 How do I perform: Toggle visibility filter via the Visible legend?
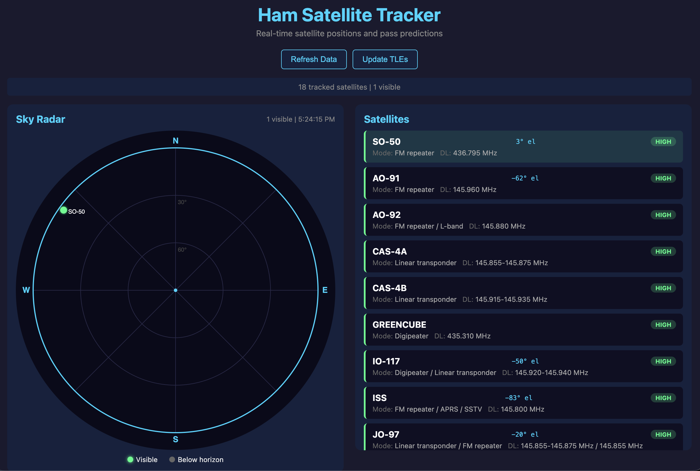click(x=131, y=459)
